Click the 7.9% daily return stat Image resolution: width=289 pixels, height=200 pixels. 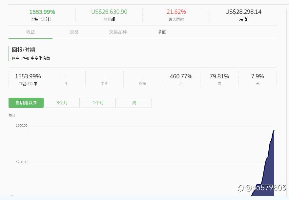coord(258,76)
